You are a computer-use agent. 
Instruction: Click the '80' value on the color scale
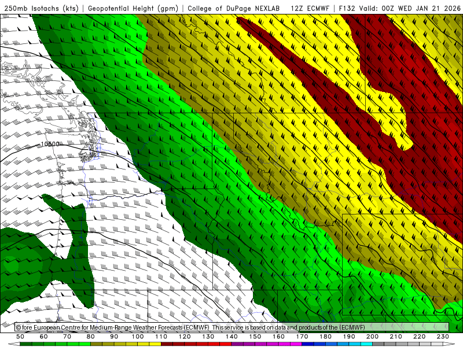[x=91, y=337]
